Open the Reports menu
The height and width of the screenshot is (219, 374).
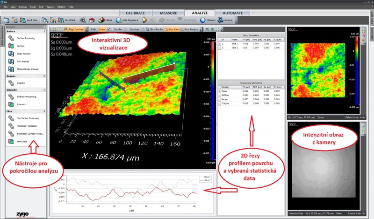pyautogui.click(x=50, y=7)
